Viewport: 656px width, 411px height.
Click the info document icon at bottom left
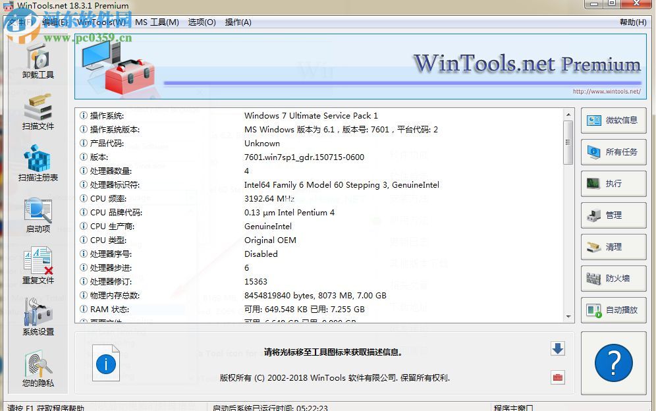coord(106,364)
